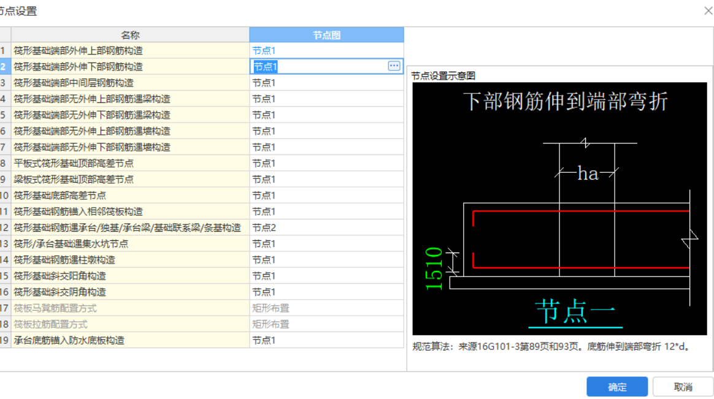
Task: Click the 规范算法 description text
Action: click(551, 347)
